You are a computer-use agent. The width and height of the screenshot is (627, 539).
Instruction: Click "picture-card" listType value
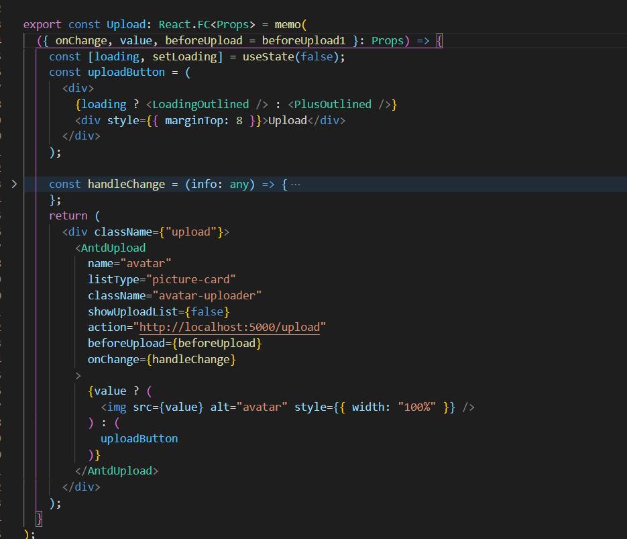(x=190, y=279)
